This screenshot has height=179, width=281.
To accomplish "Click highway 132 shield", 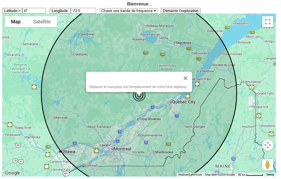I will [252, 32].
